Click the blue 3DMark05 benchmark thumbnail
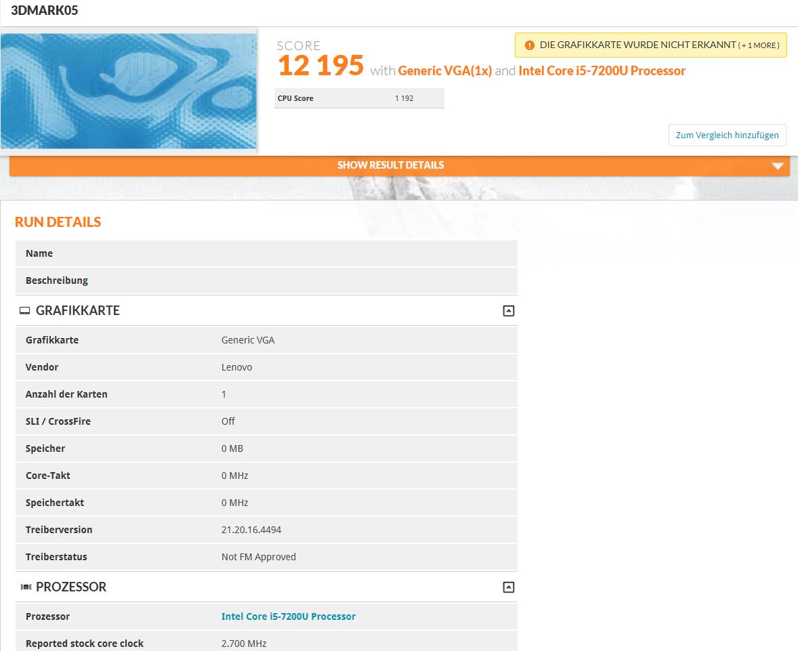 point(129,91)
